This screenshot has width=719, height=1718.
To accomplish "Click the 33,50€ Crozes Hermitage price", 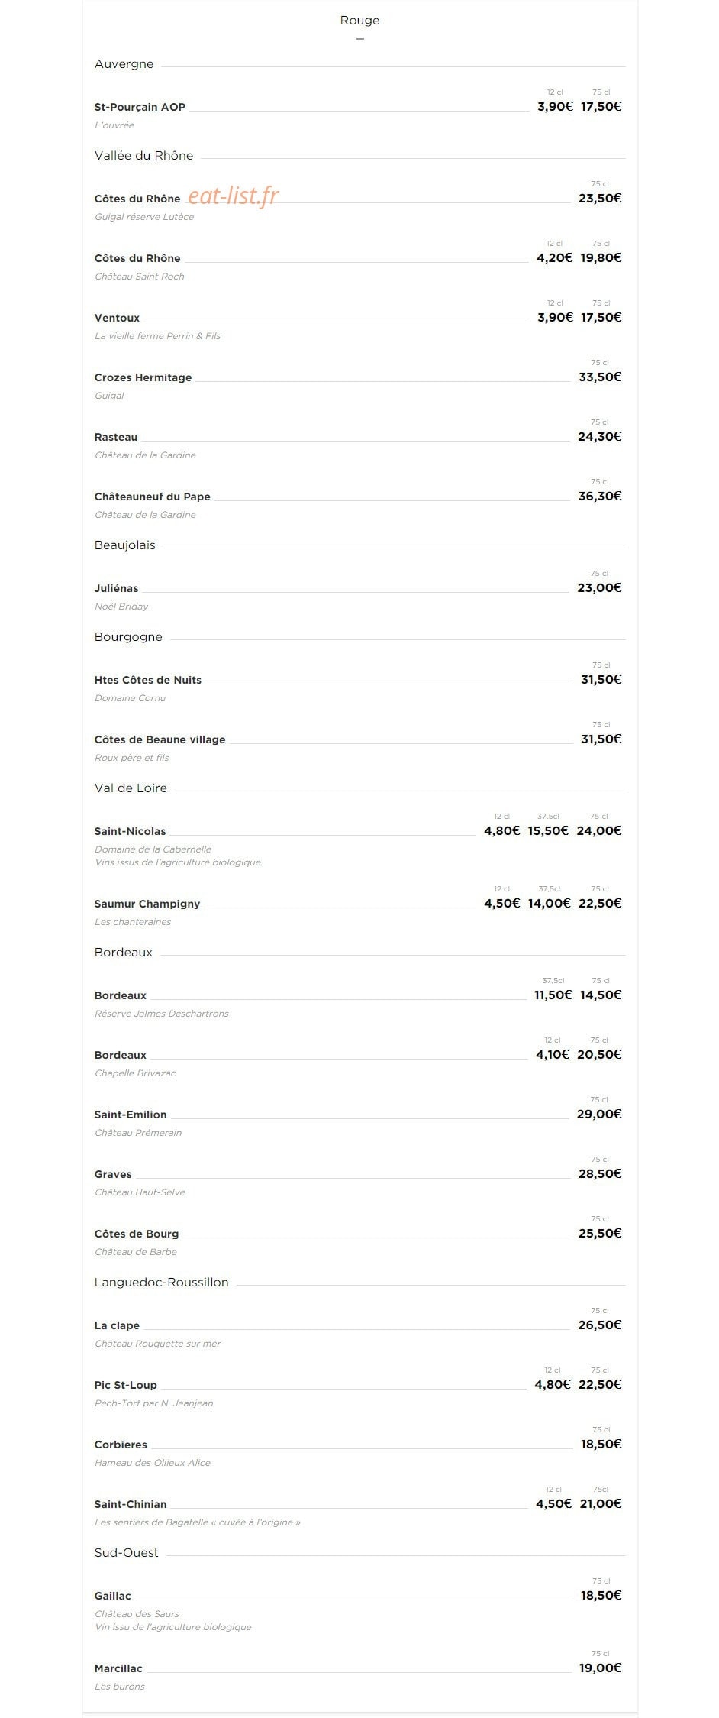I will pos(600,377).
